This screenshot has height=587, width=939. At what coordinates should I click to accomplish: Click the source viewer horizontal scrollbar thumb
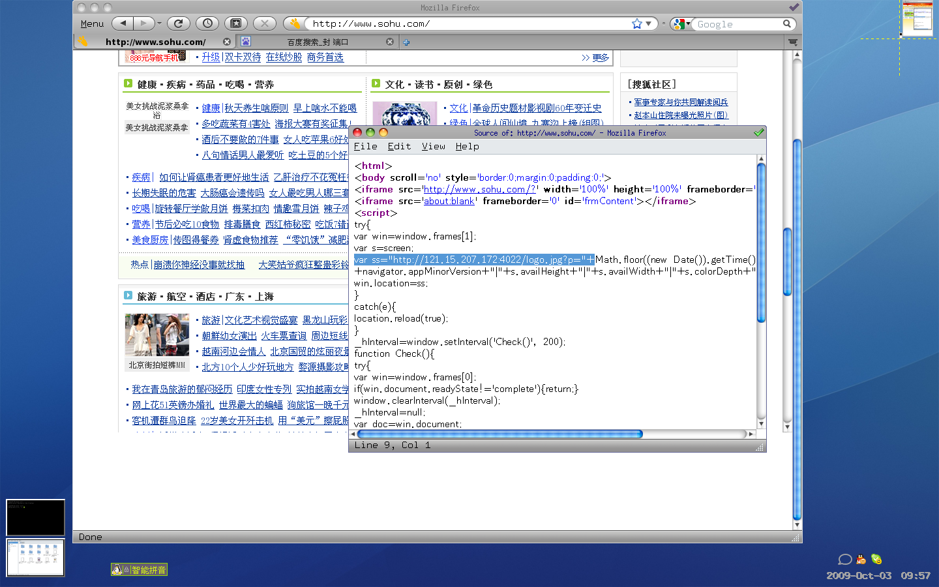(499, 434)
